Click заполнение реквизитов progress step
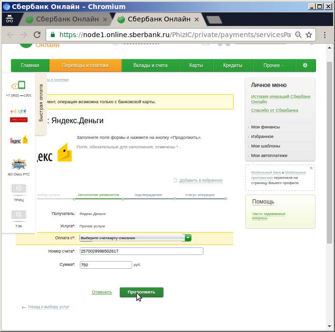The image size is (335, 332). (x=98, y=195)
